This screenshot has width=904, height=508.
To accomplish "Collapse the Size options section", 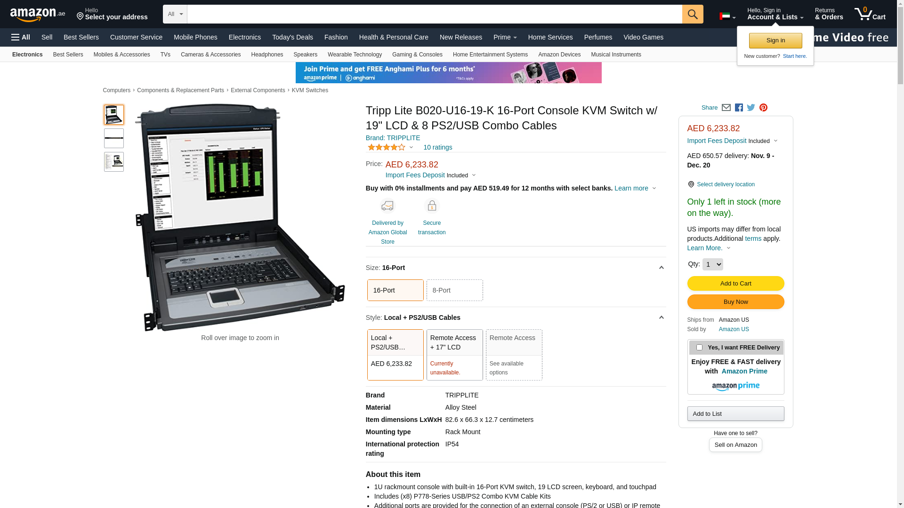I will click(x=661, y=268).
